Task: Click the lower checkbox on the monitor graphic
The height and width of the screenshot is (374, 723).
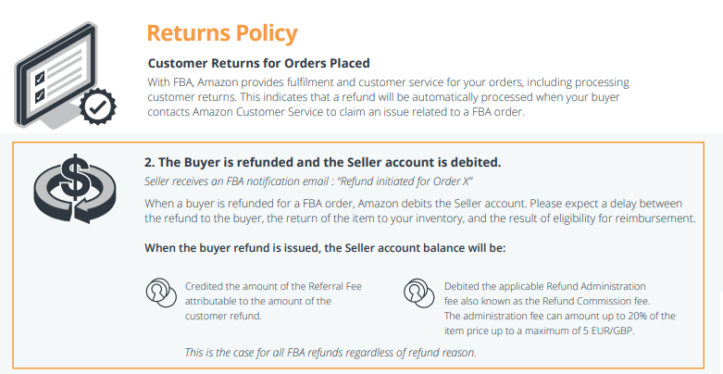Action: (40, 95)
